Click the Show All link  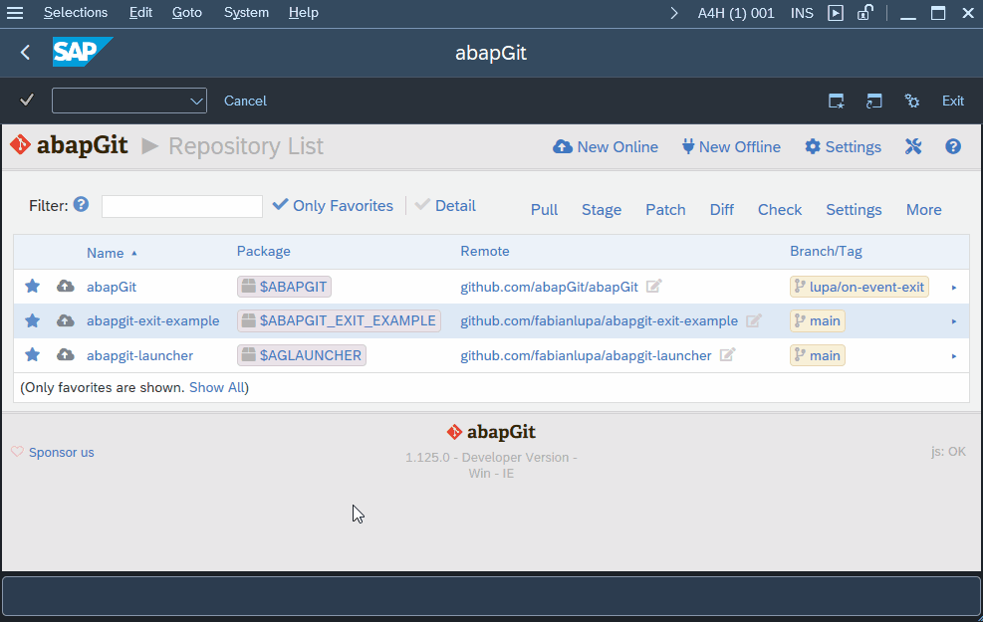(216, 387)
